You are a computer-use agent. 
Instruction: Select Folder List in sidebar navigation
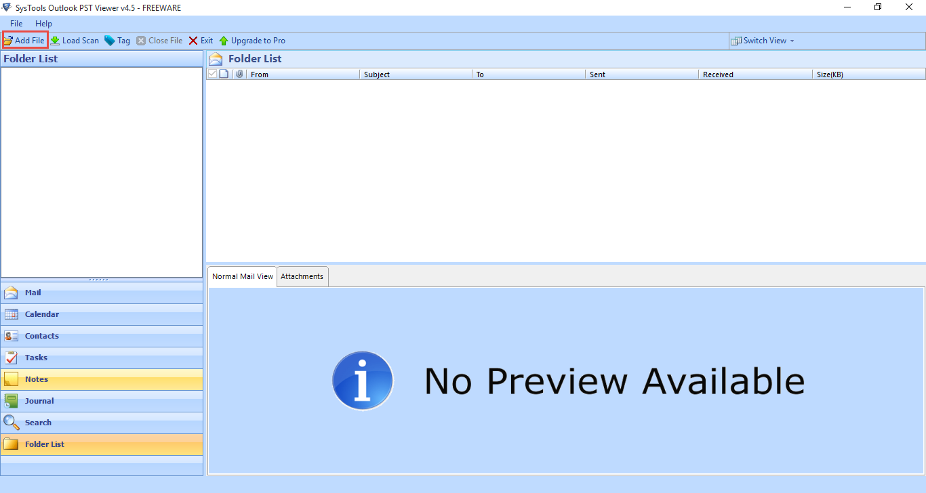pyautogui.click(x=102, y=444)
